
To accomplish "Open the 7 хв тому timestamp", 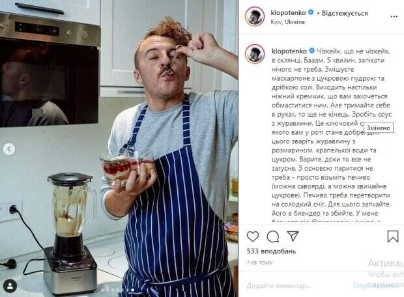I will (259, 262).
